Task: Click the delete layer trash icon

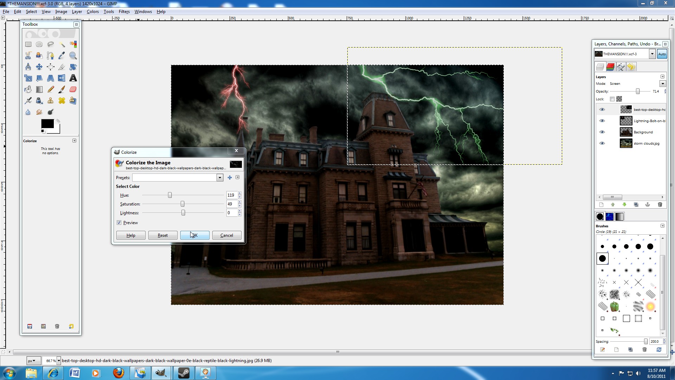Action: [660, 205]
